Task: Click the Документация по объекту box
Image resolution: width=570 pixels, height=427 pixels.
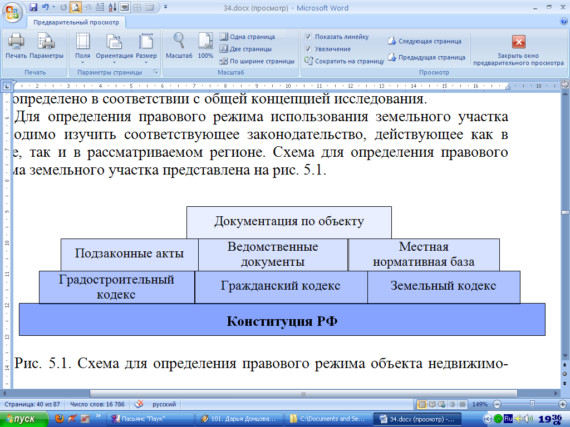Action: 289,222
